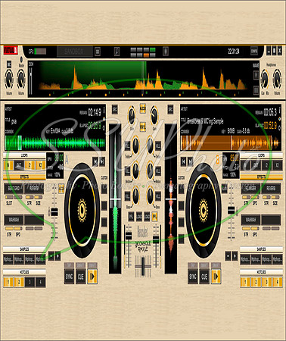Open the music note icon in top bar
Screen dimensions: 286x341
(x=117, y=52)
